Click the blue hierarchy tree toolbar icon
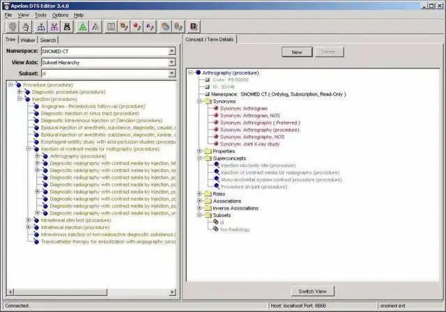 pos(42,26)
